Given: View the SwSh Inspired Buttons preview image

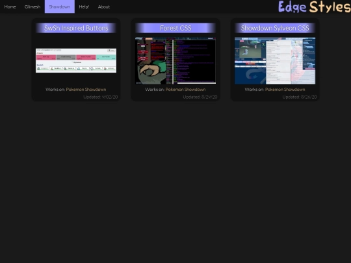Looking at the screenshot, I should (76, 60).
